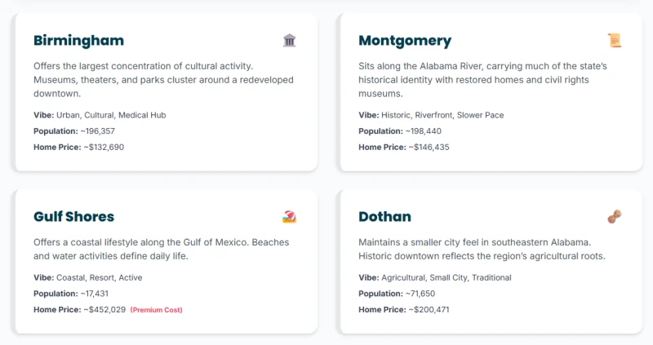Open the Birmingham city heading

pyautogui.click(x=78, y=41)
